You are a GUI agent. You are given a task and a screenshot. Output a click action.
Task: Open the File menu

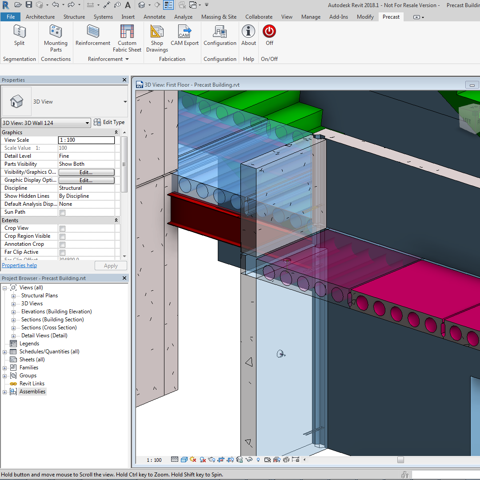tap(11, 17)
